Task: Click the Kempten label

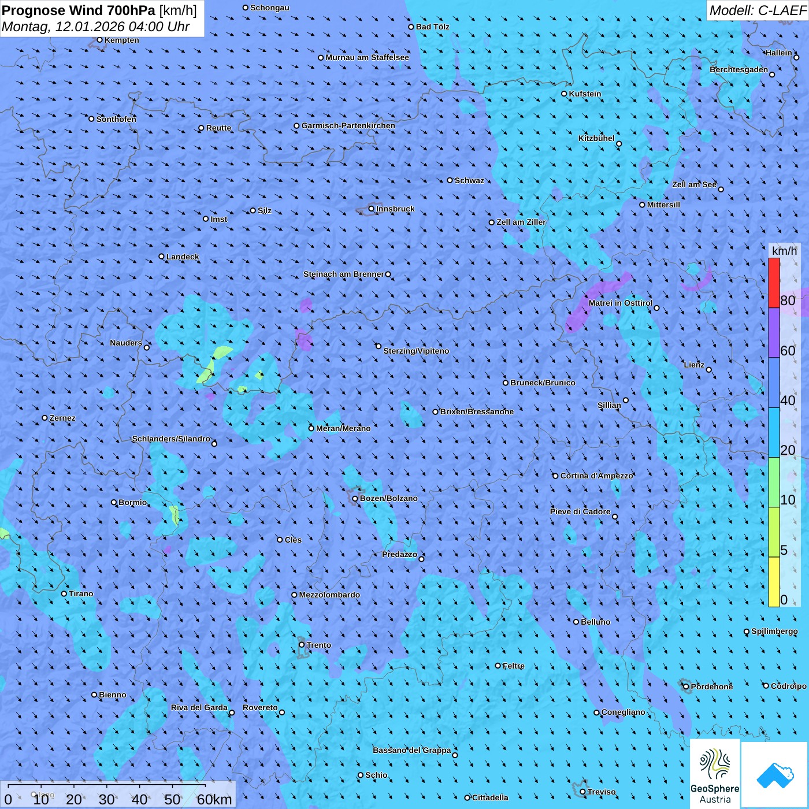Action: tap(122, 40)
